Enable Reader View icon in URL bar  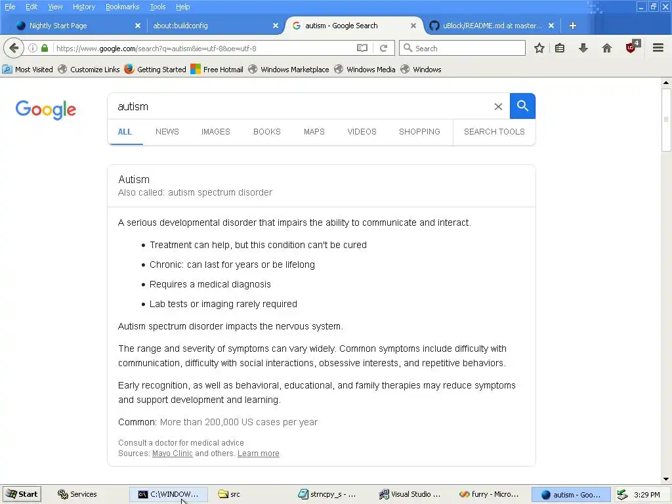point(362,48)
